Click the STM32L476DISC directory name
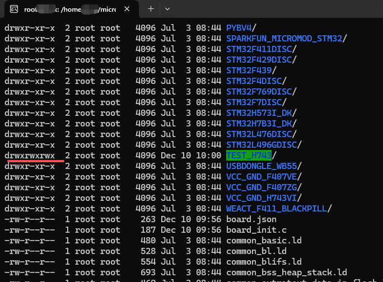 click(x=259, y=134)
